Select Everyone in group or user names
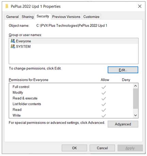 (x=73, y=41)
